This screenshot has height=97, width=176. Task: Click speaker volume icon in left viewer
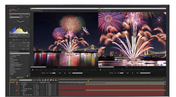[51, 73]
